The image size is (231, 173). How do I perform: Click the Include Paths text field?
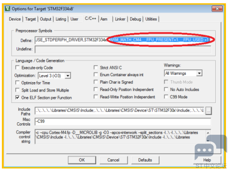[x=120, y=111]
